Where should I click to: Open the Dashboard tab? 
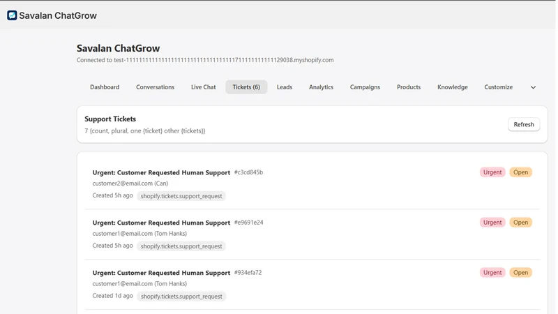[x=105, y=87]
